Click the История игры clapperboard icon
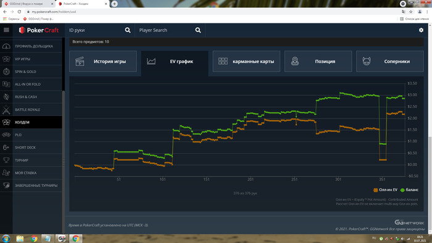 coord(80,62)
